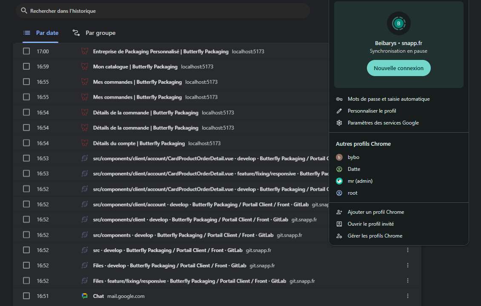The height and width of the screenshot is (306, 481).
Task: Open three-dot menu for the Chat entry
Action: (408, 296)
